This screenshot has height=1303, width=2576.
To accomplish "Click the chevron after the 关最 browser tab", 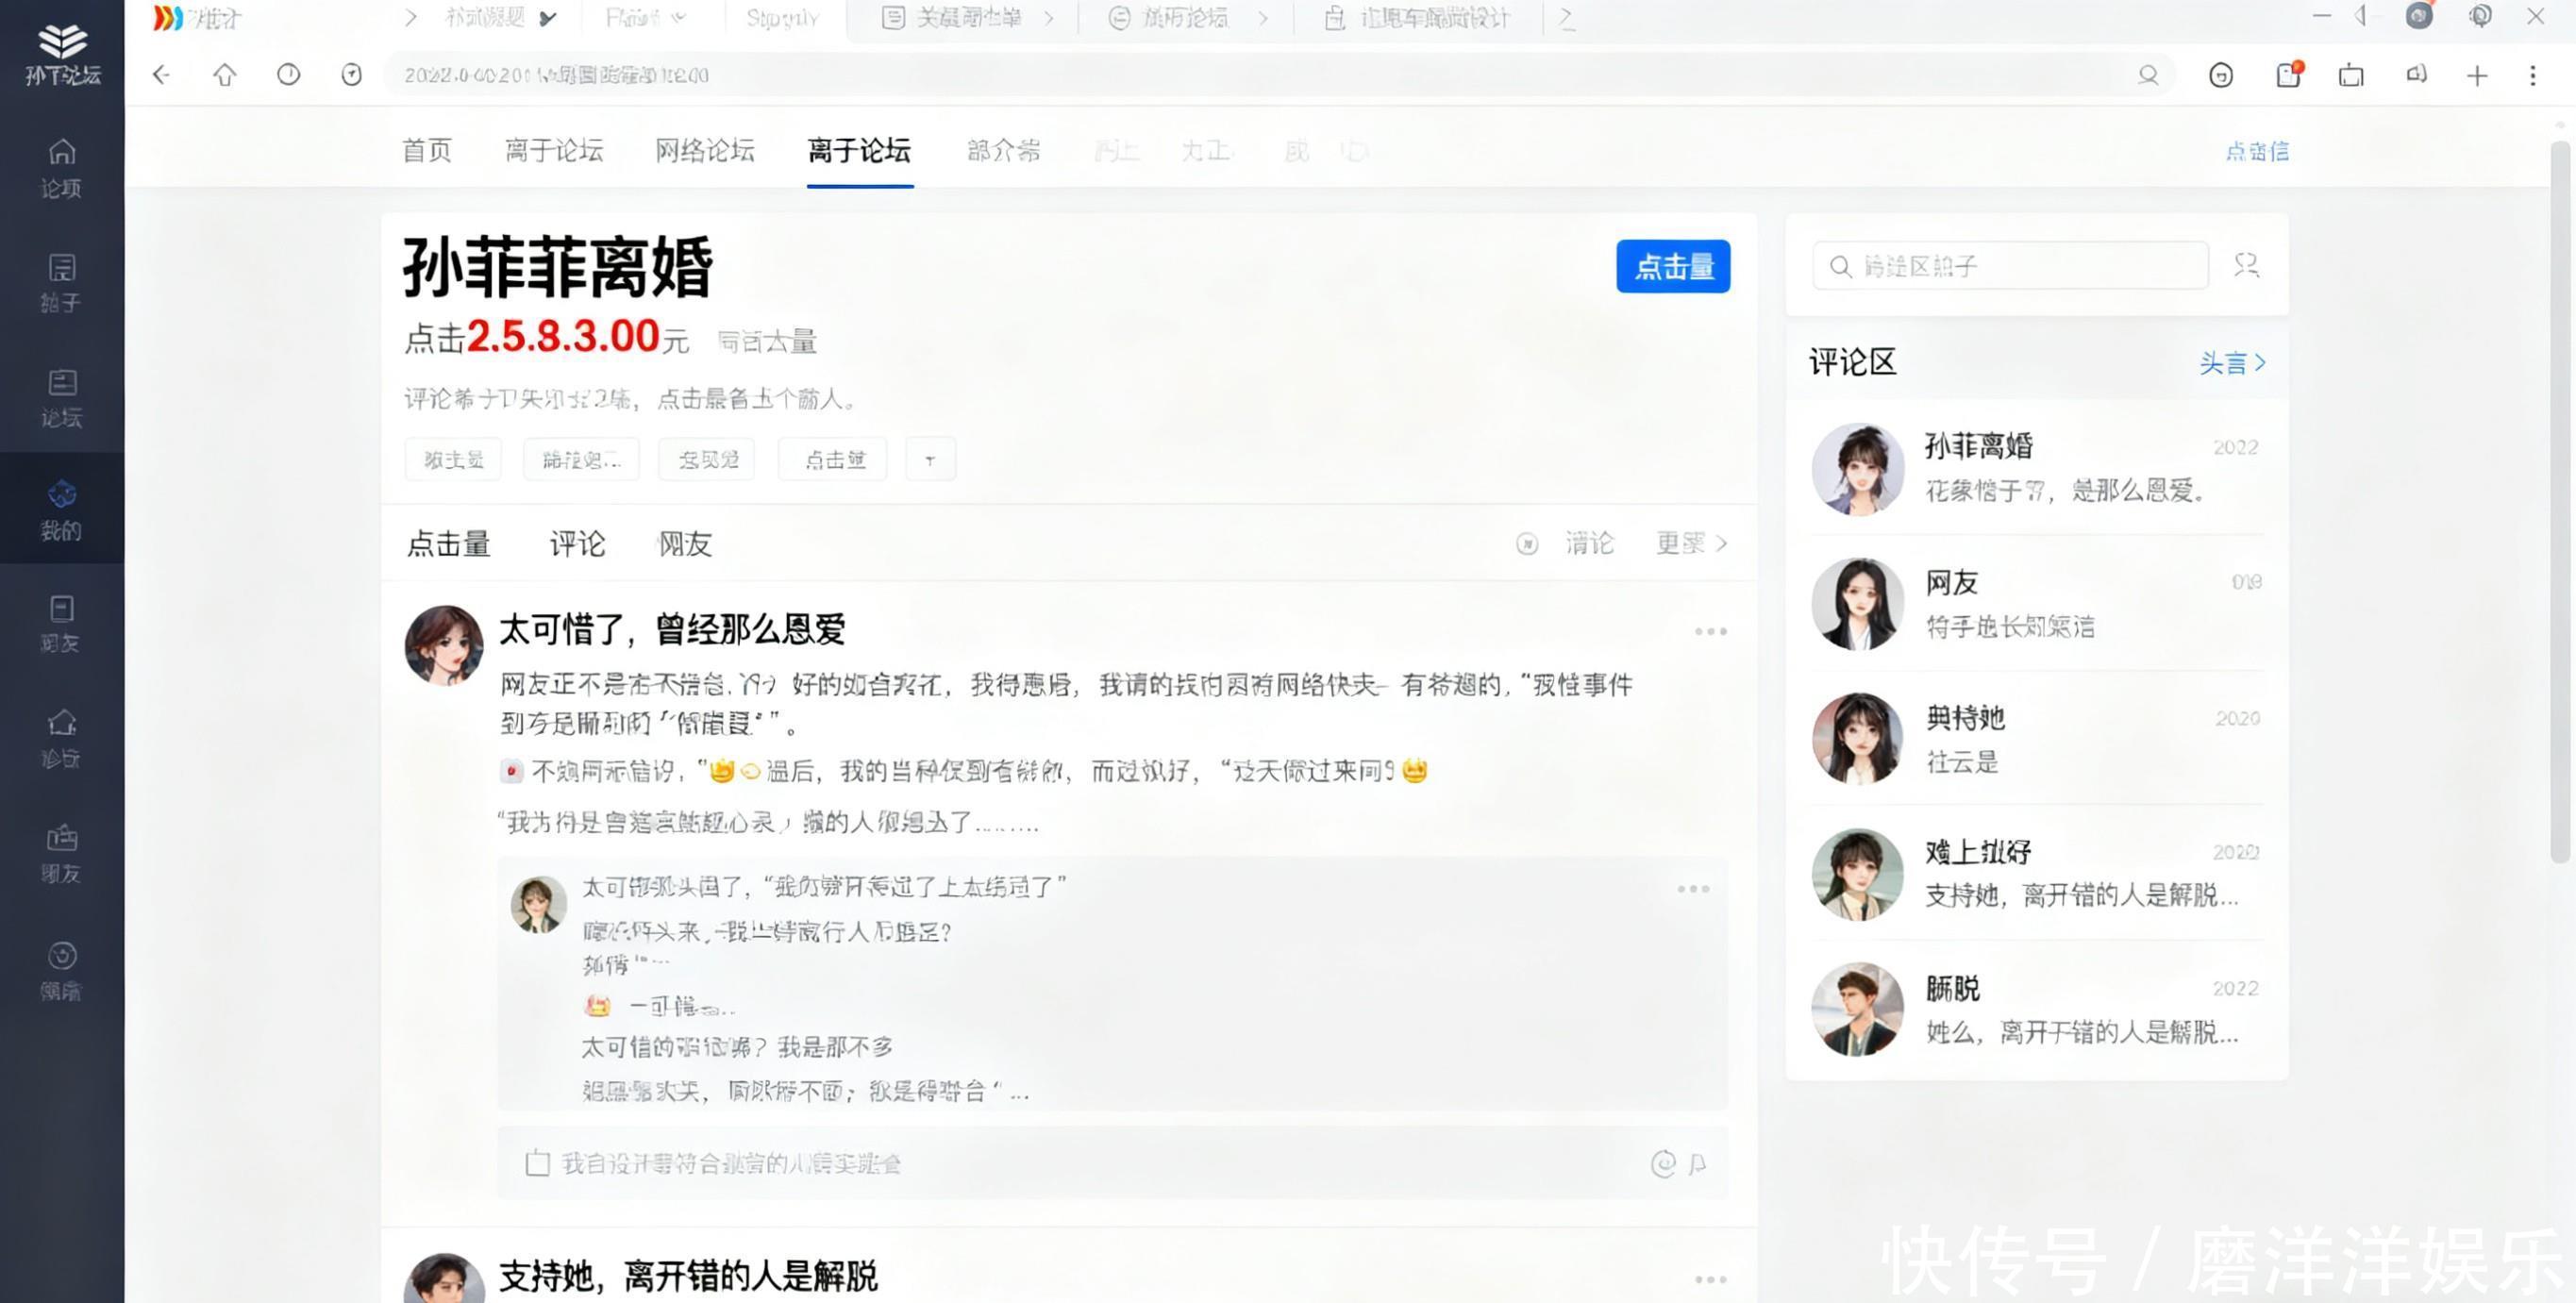I will click(1048, 18).
